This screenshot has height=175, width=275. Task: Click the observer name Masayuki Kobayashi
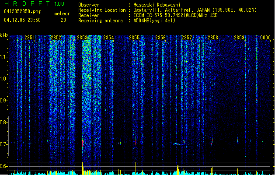pos(157,5)
